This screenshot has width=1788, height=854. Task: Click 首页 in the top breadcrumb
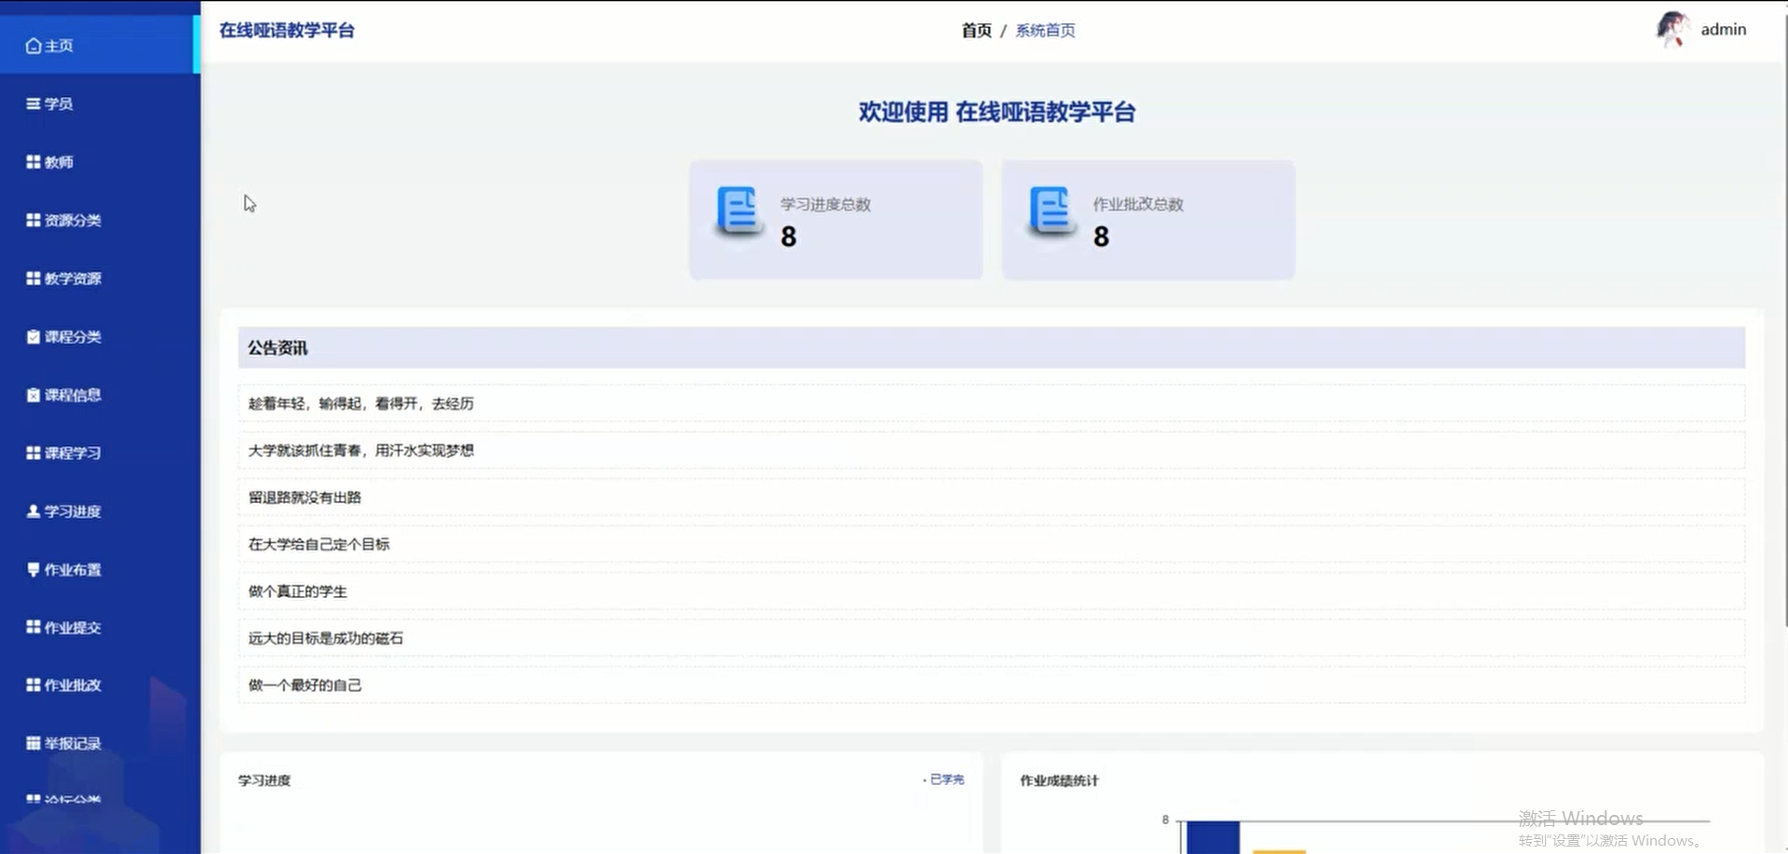pyautogui.click(x=975, y=31)
